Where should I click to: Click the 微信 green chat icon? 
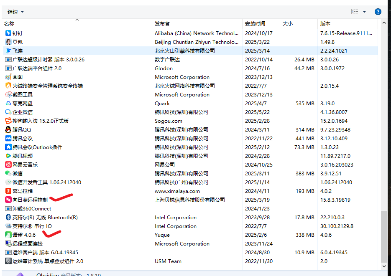8,173
